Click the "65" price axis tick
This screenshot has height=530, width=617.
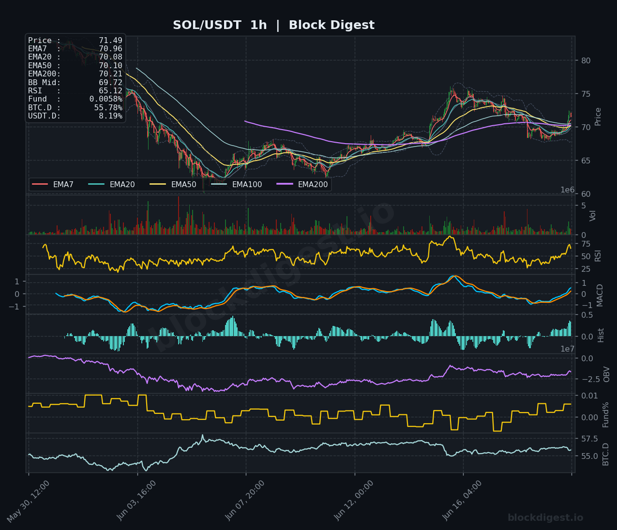pos(586,161)
